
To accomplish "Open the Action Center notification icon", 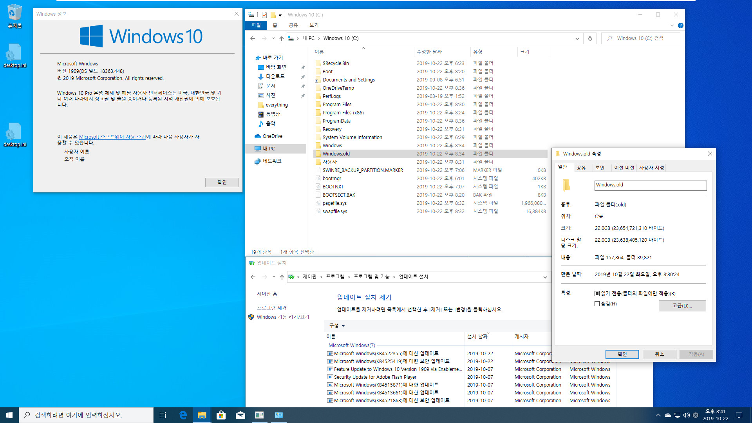I will (x=739, y=415).
